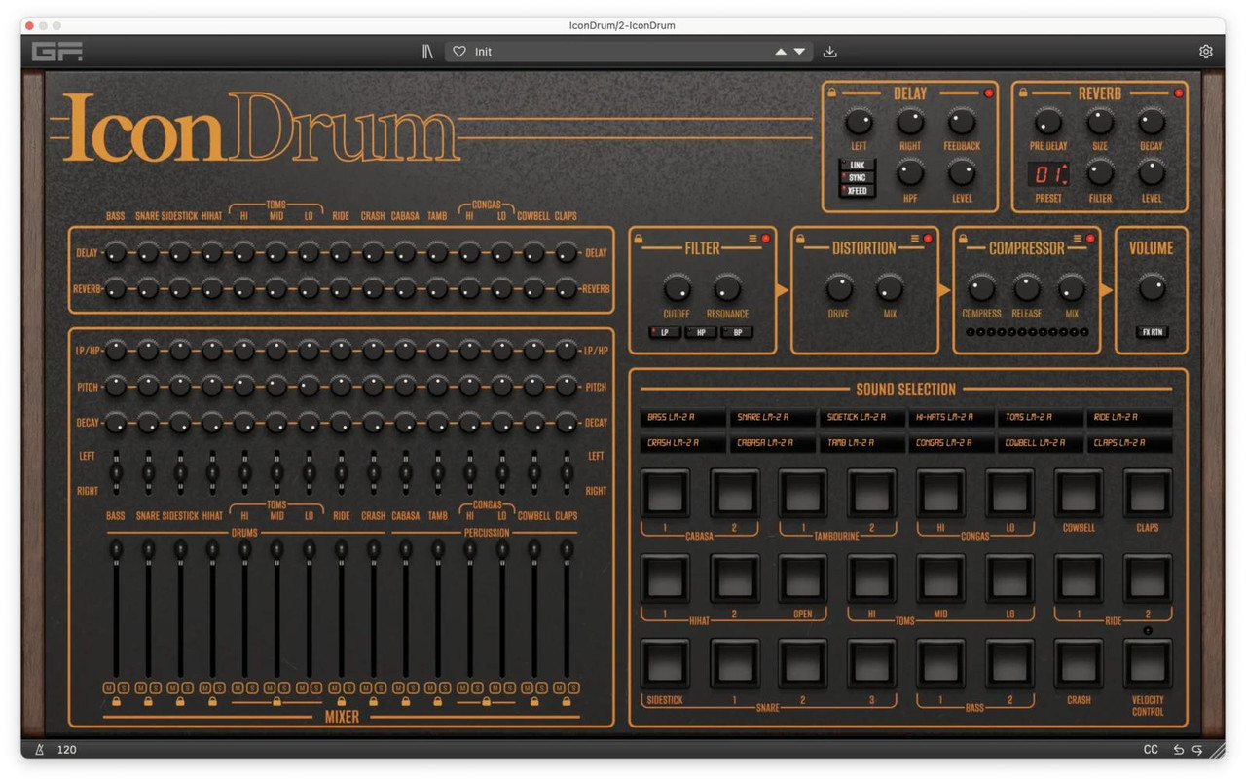Click the GForce GF logo

[56, 52]
